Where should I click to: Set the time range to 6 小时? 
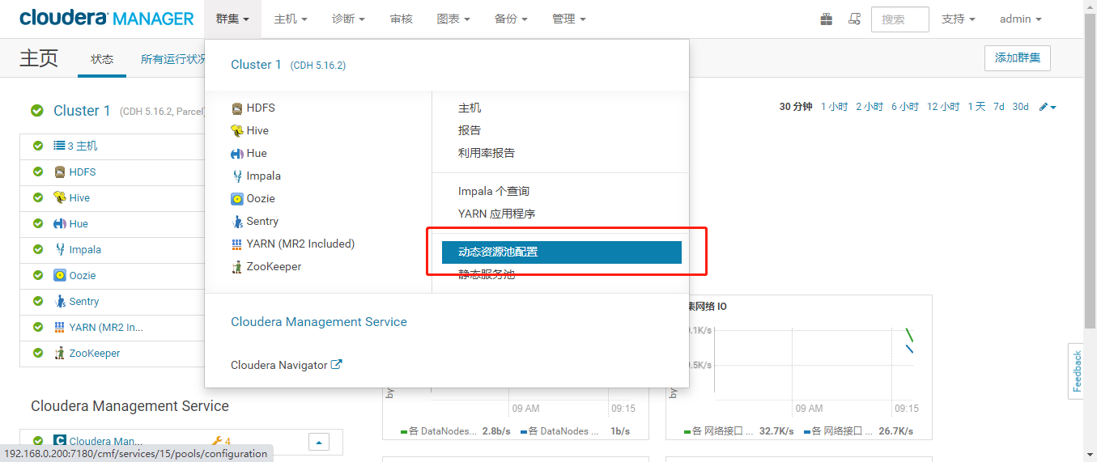coord(905,107)
